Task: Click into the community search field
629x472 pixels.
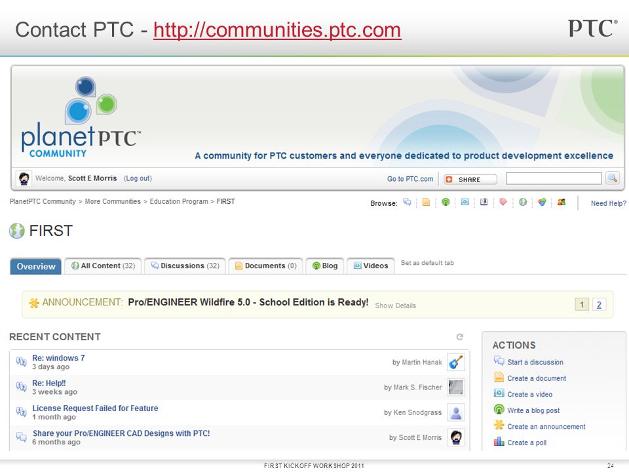Action: [554, 178]
